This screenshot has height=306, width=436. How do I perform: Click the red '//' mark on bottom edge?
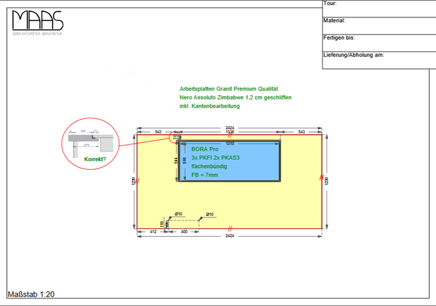230,229
